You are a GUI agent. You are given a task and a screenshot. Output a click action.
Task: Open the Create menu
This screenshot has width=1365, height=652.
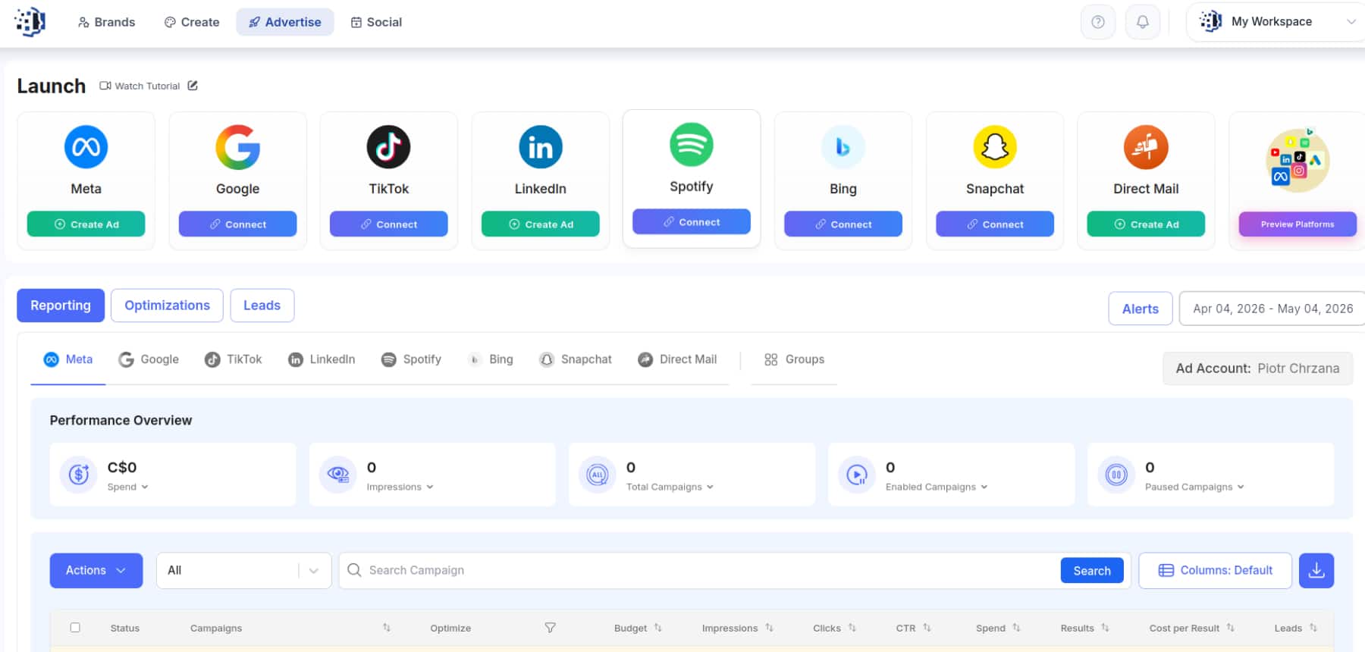point(192,22)
